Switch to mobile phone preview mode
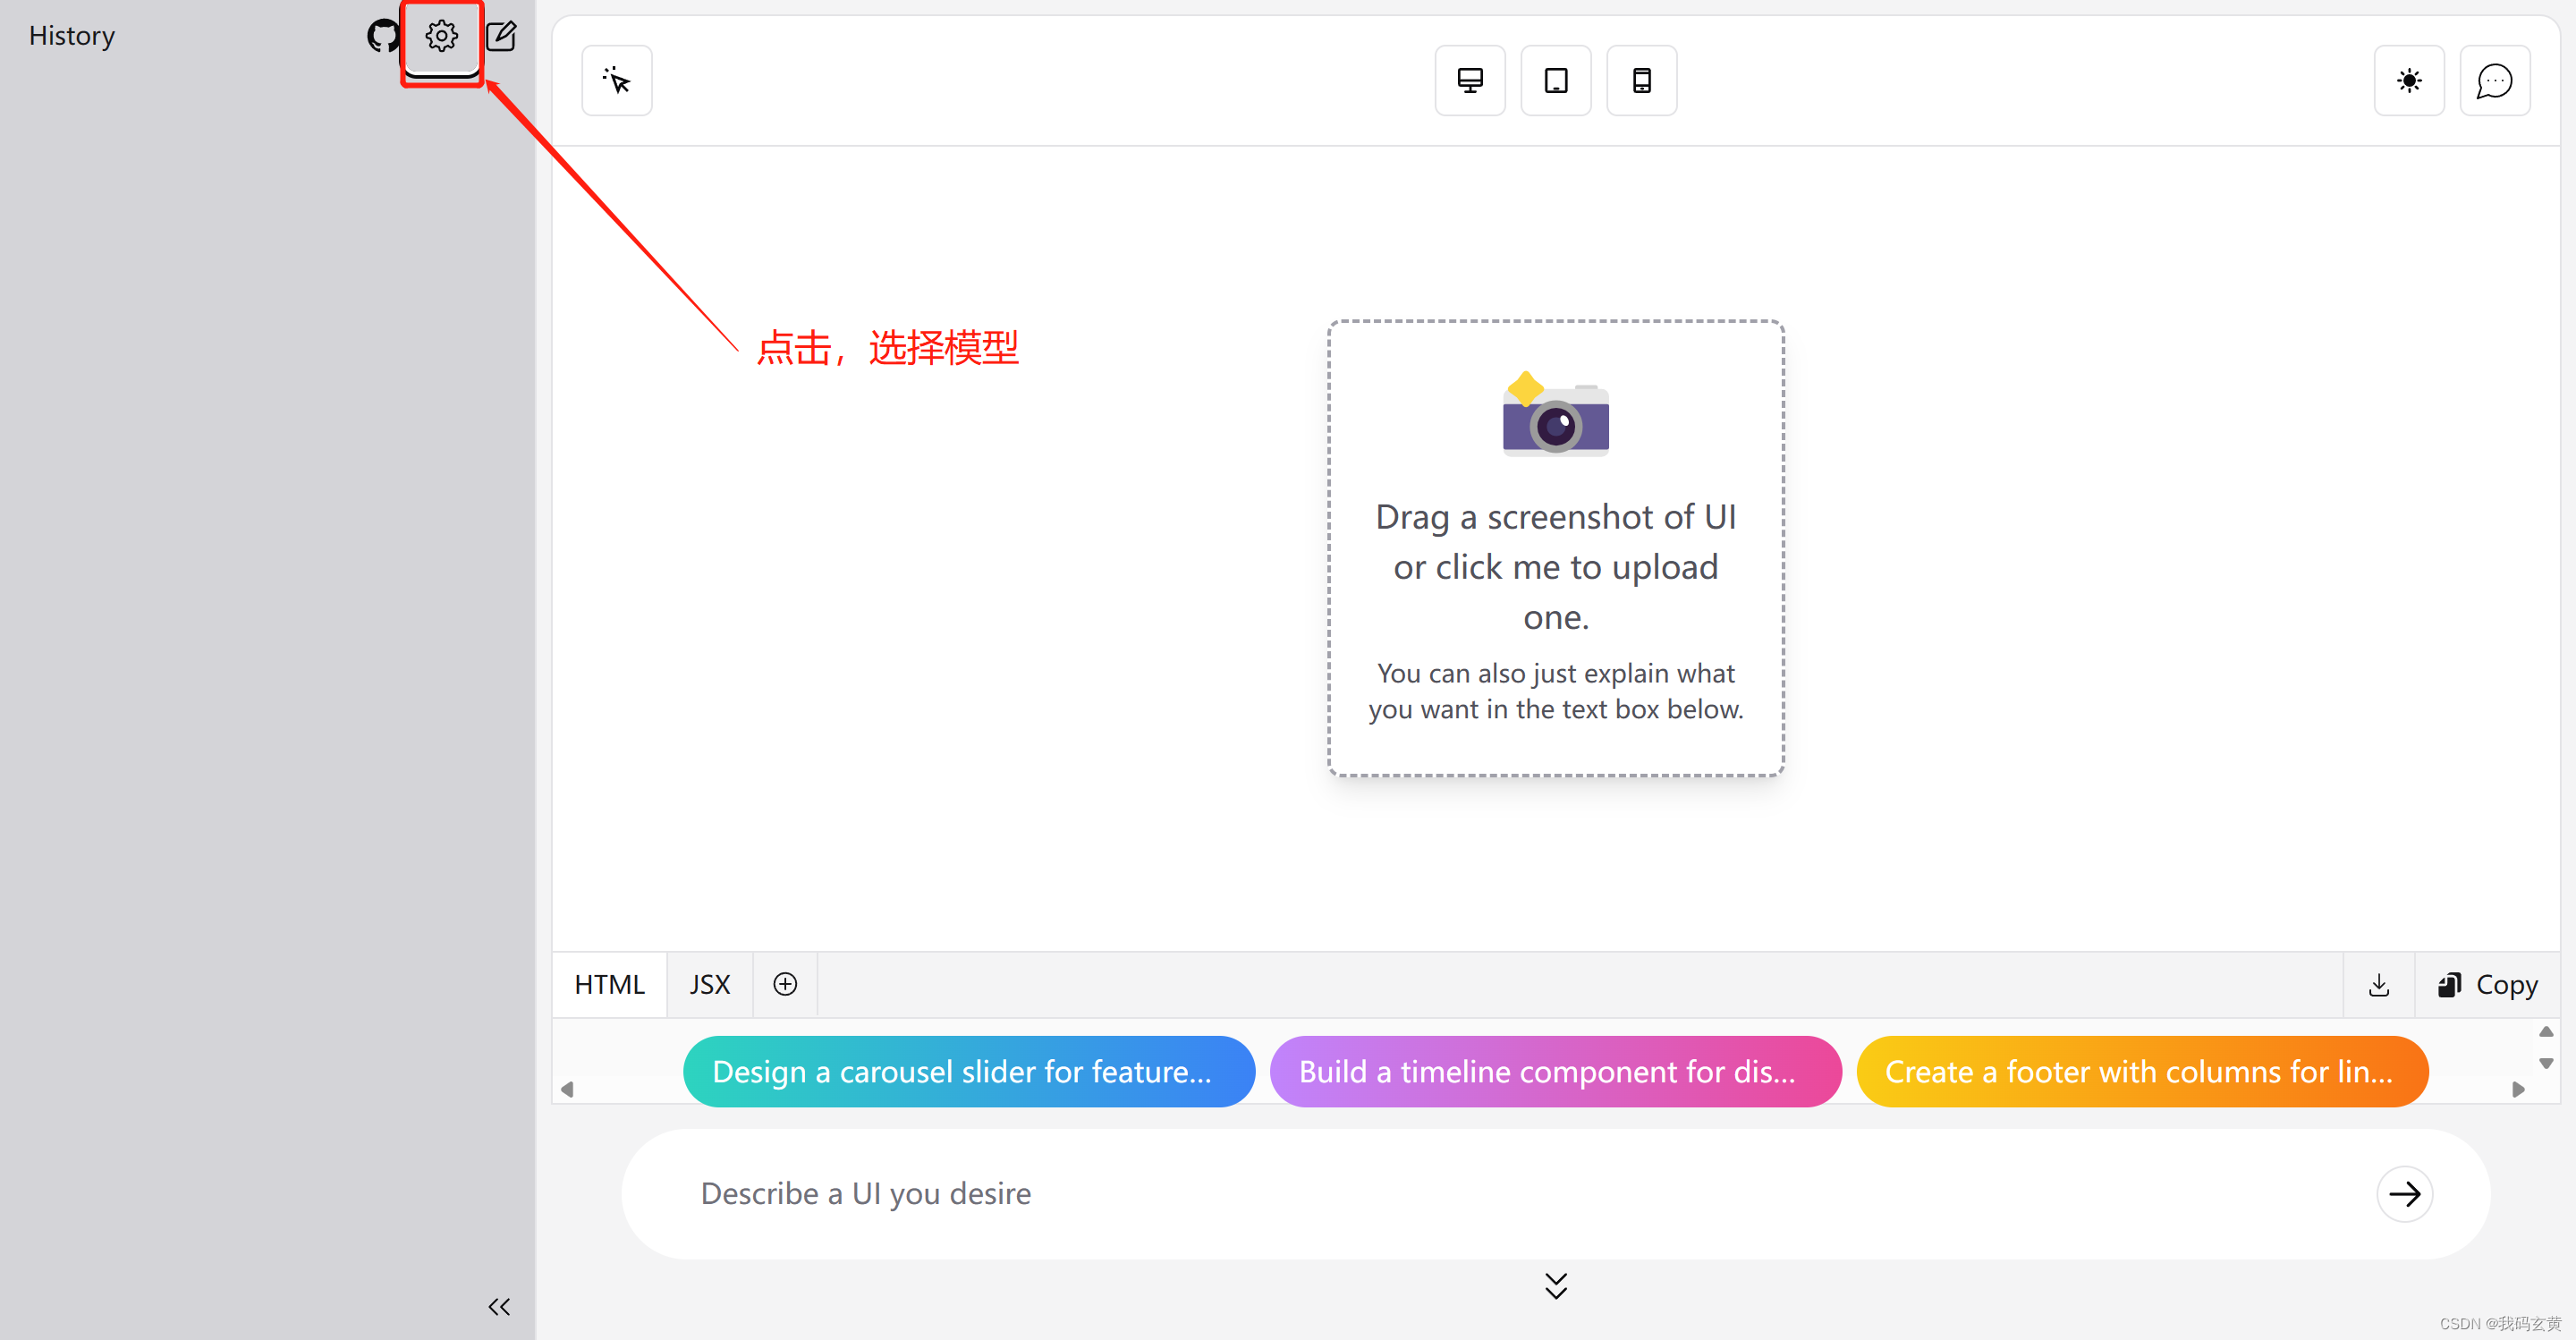 pos(1641,80)
